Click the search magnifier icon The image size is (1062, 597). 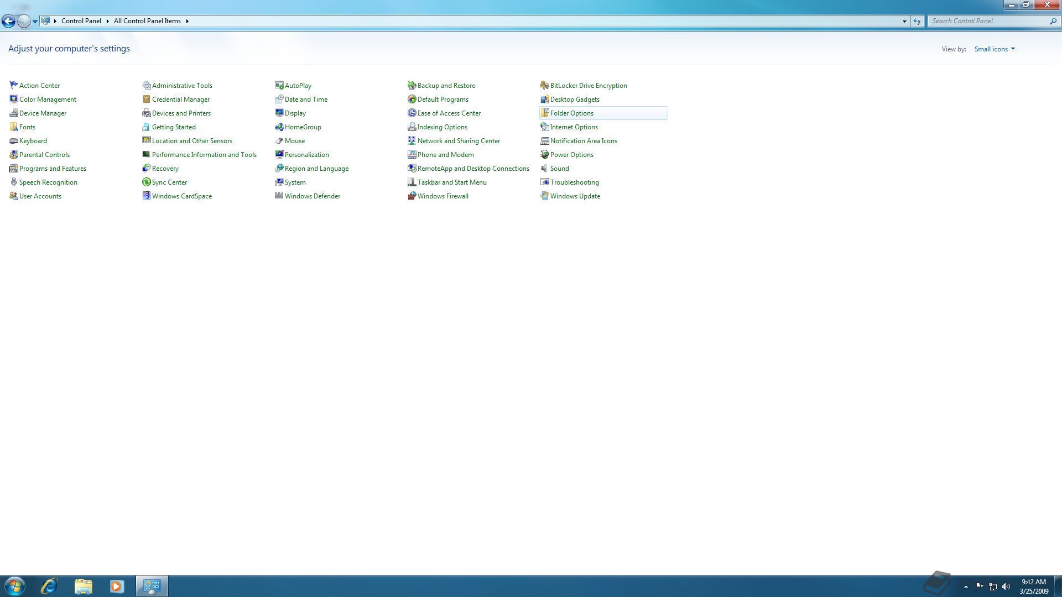pyautogui.click(x=1053, y=21)
